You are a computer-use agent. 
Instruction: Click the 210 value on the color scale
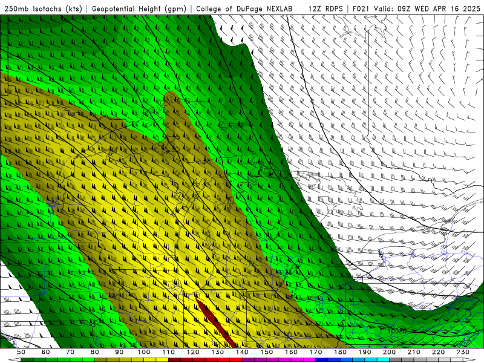coord(414,352)
